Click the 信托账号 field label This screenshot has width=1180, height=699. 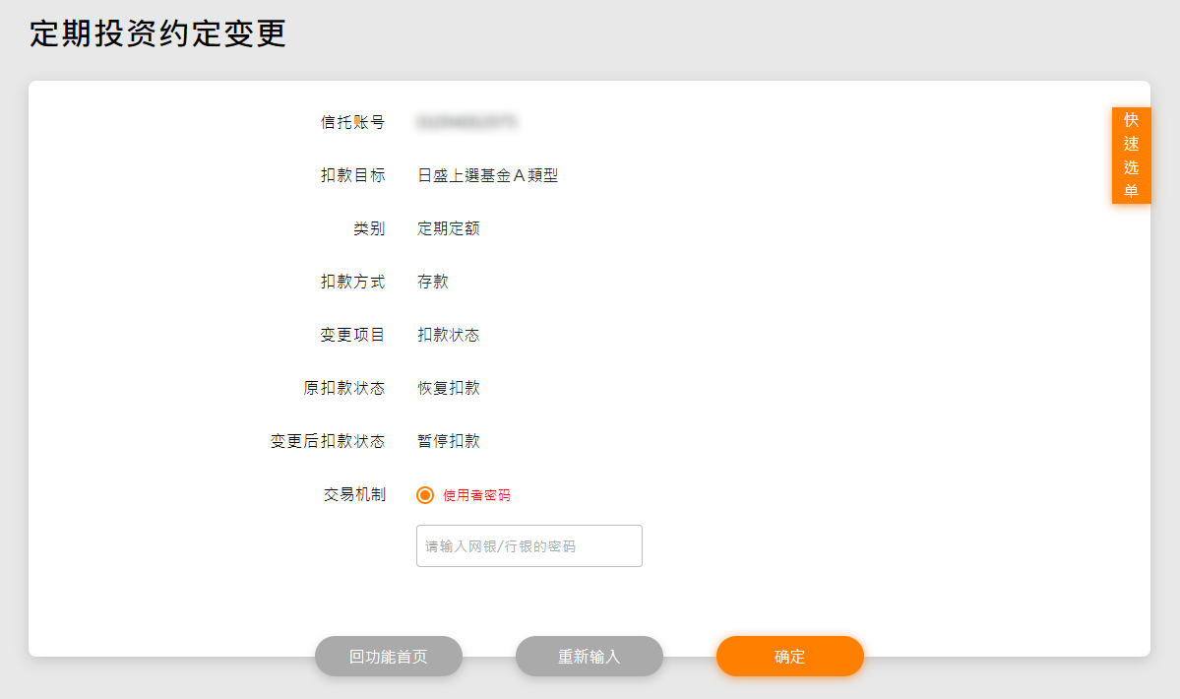(x=352, y=122)
